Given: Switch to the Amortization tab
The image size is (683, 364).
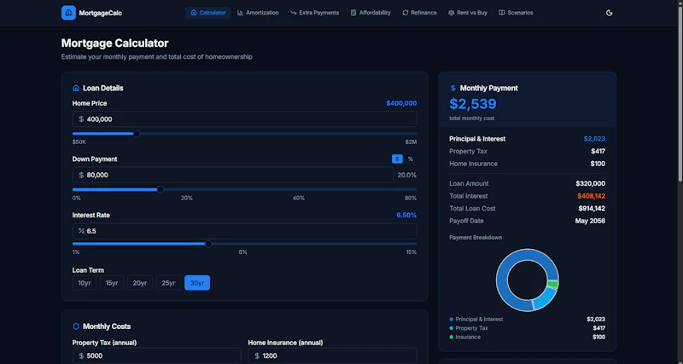Looking at the screenshot, I should tap(258, 13).
